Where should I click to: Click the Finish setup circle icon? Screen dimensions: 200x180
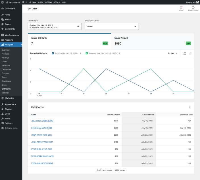[193, 8]
